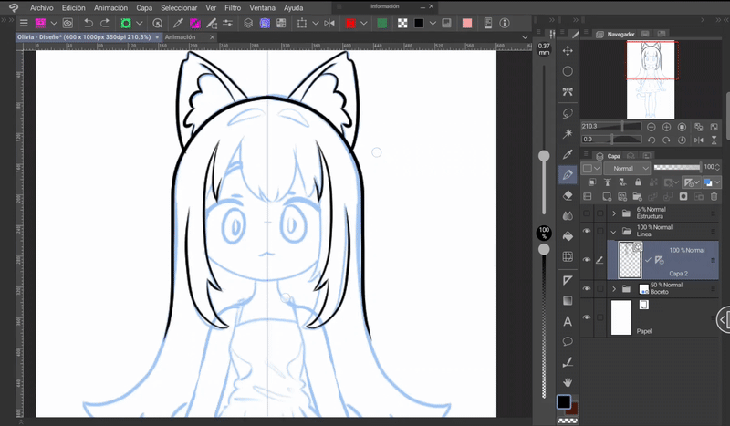Open the Navegador palette tab

(x=620, y=34)
